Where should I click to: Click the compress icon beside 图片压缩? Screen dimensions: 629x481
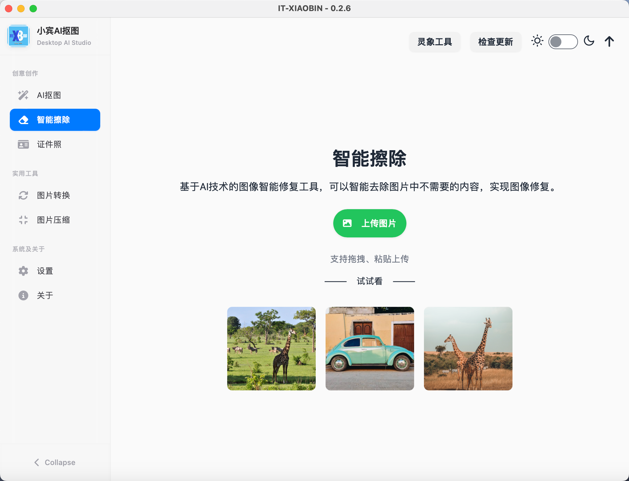coord(23,220)
